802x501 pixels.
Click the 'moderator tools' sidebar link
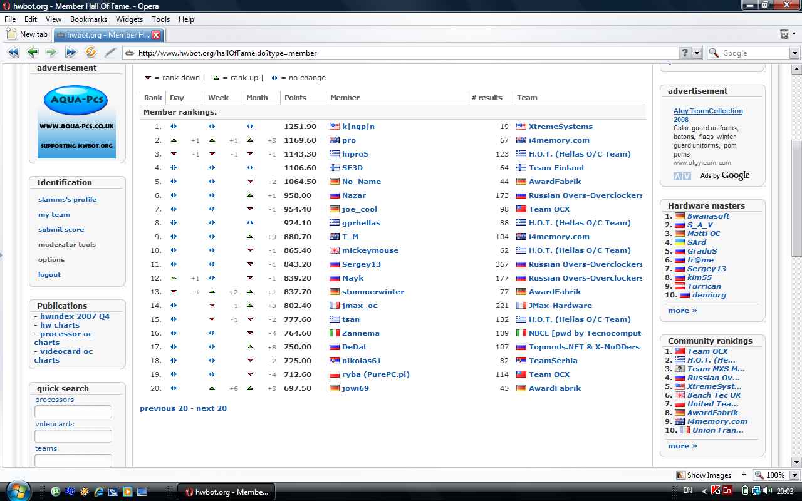pyautogui.click(x=67, y=244)
